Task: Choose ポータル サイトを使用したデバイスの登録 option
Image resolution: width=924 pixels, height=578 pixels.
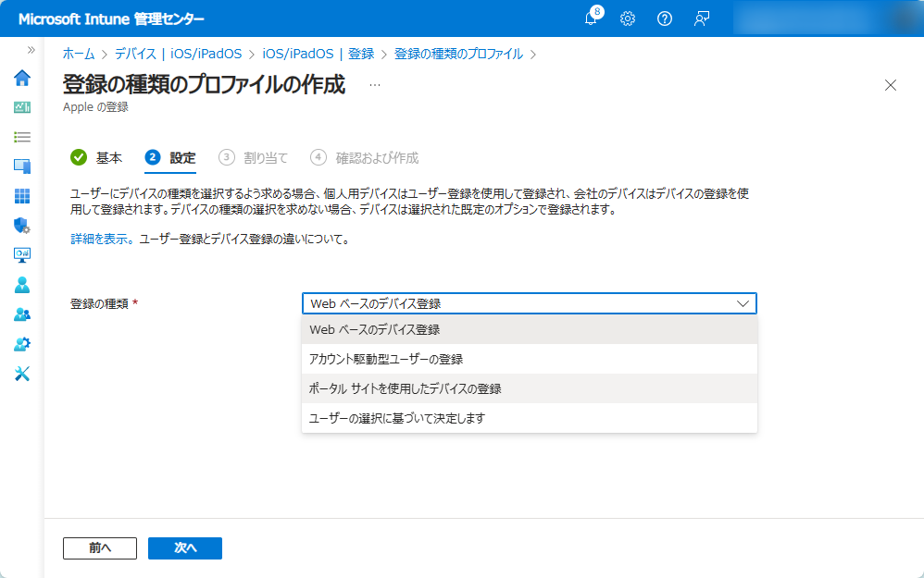Action: point(530,388)
